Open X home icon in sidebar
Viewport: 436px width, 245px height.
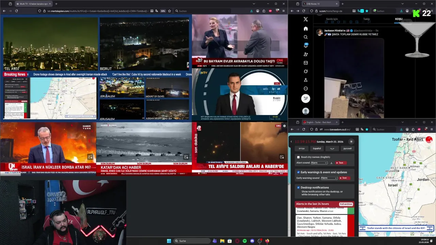306,29
